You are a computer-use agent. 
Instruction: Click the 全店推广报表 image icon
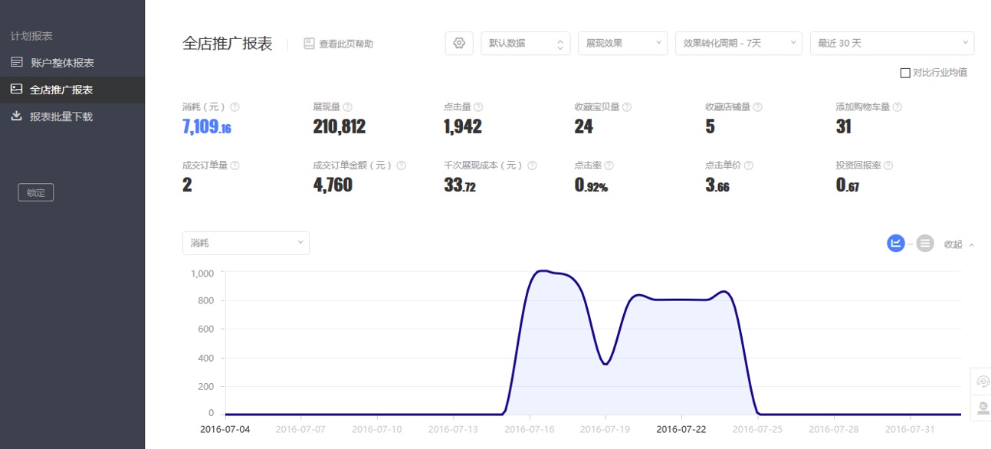coord(16,89)
